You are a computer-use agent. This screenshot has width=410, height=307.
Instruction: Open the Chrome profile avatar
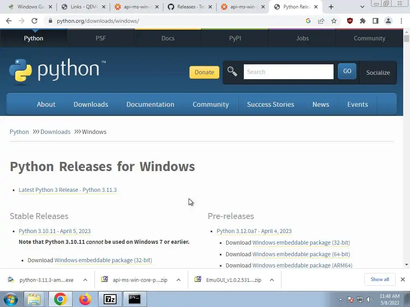388,21
